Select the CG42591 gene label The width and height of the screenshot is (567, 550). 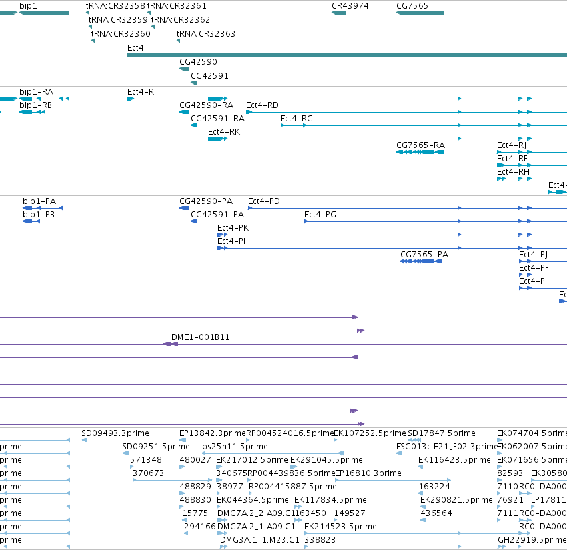click(x=209, y=76)
